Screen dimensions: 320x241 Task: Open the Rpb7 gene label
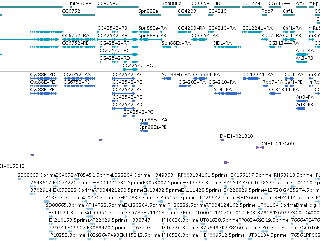tap(267, 11)
